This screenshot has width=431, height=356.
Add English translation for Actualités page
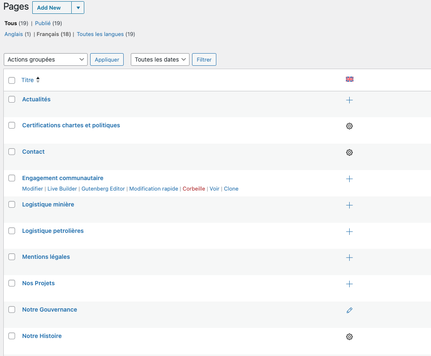[349, 100]
